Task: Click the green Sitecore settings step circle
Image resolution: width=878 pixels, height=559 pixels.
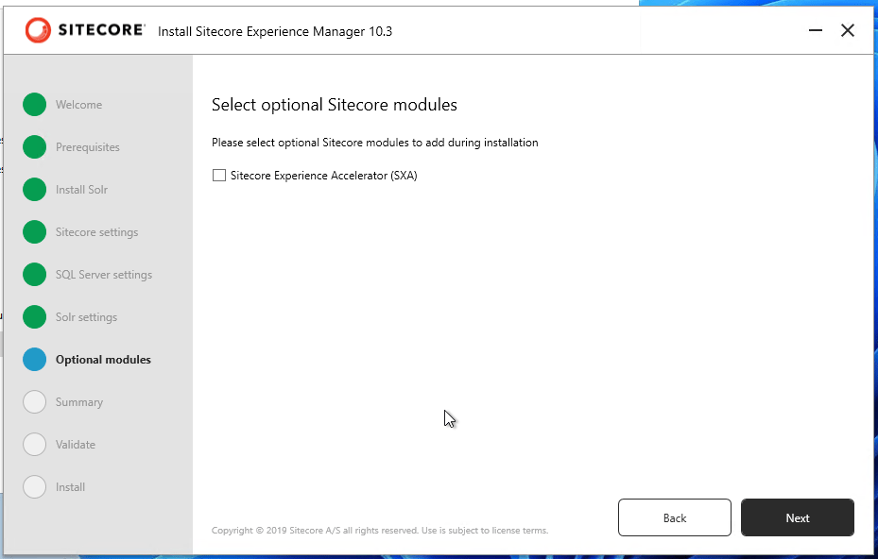Action: coord(35,232)
